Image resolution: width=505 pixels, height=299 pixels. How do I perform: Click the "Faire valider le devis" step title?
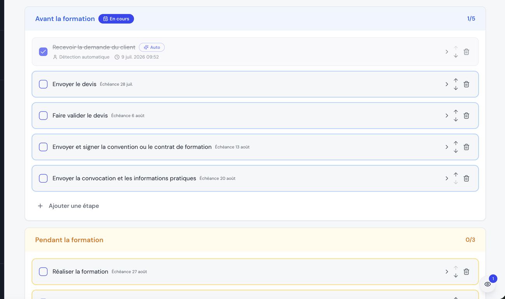[x=80, y=116]
